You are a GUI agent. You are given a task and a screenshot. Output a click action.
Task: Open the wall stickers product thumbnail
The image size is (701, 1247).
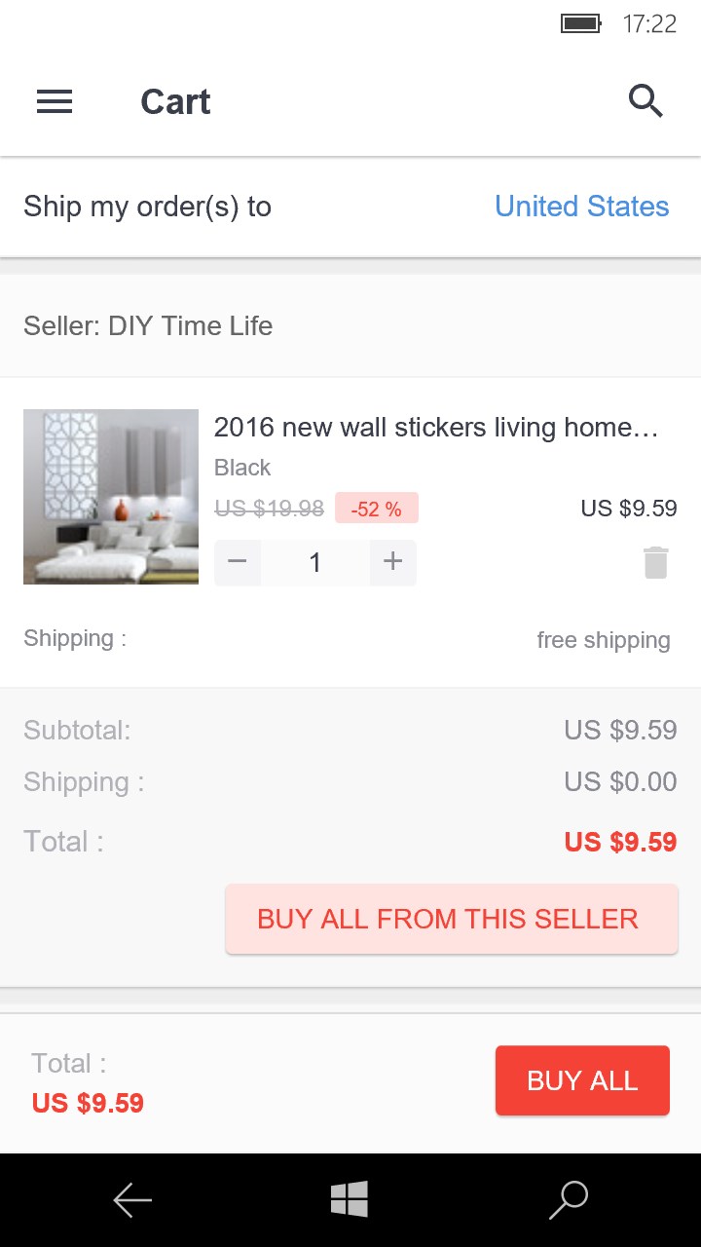111,497
